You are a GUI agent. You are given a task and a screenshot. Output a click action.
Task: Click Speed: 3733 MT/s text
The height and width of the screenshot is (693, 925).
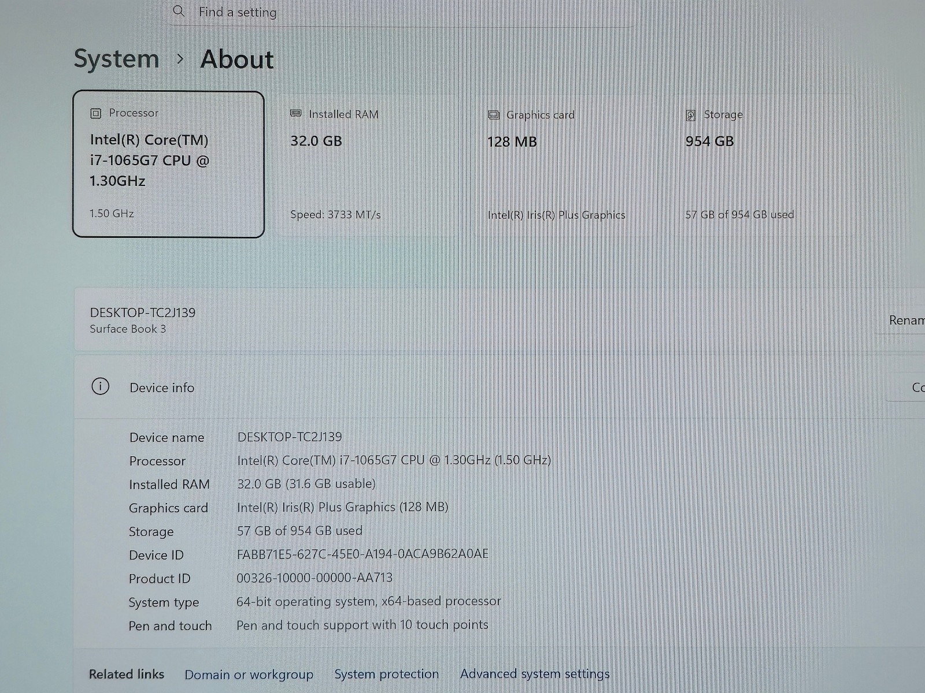pos(335,215)
